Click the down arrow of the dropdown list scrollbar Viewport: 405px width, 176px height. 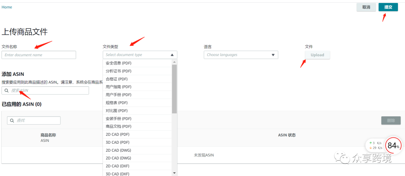click(174, 173)
